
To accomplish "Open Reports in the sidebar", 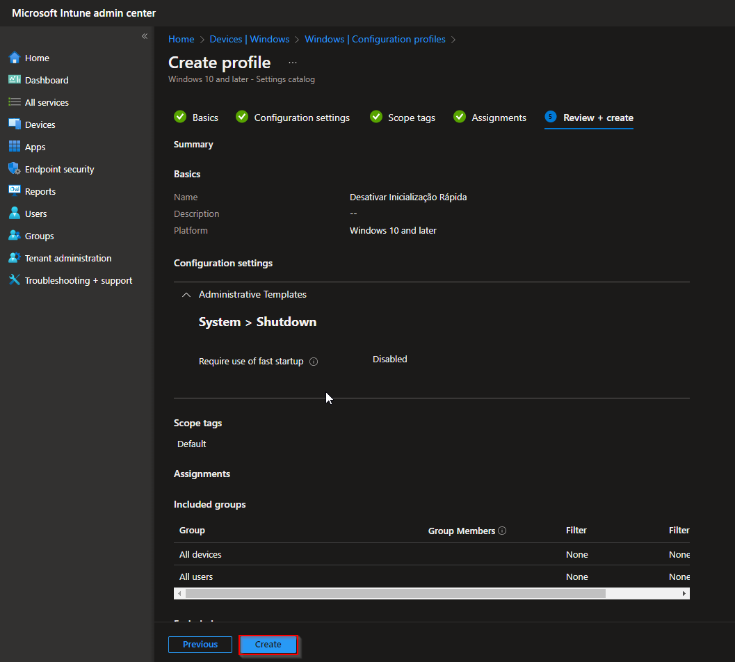I will (x=40, y=191).
